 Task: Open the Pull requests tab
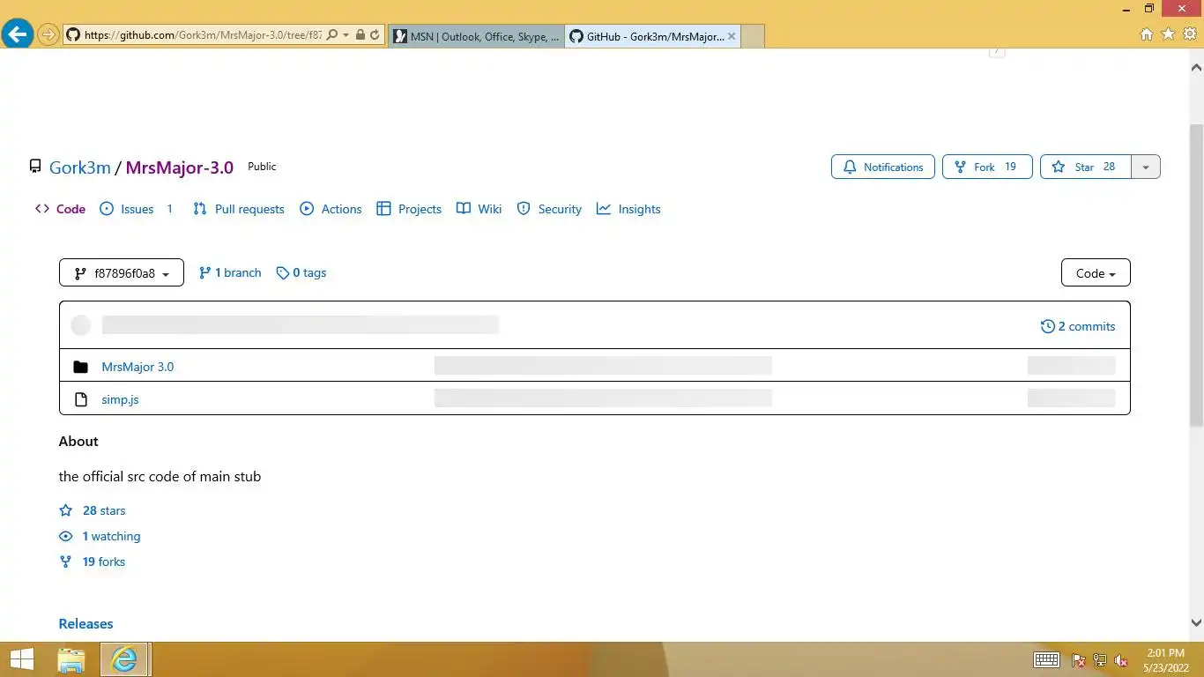coord(239,209)
